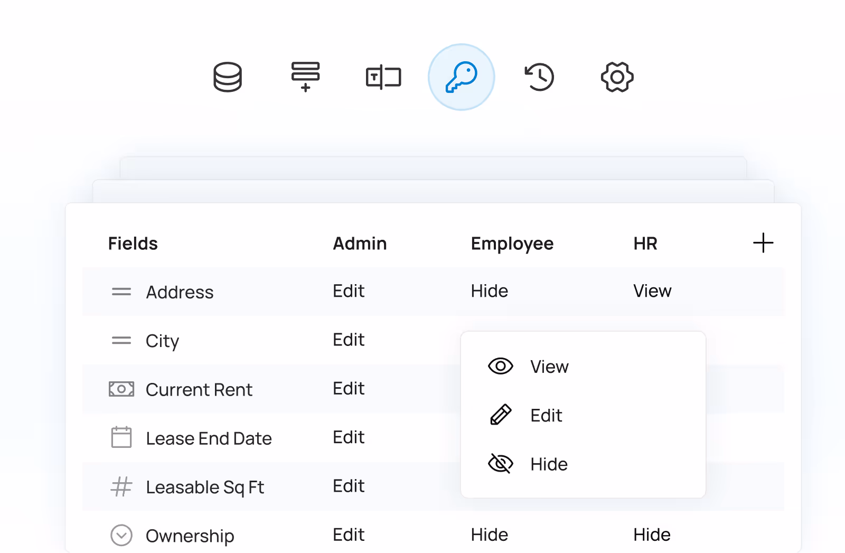This screenshot has height=553, width=845.
Task: Click the Lease End Date calendar icon
Action: click(121, 437)
